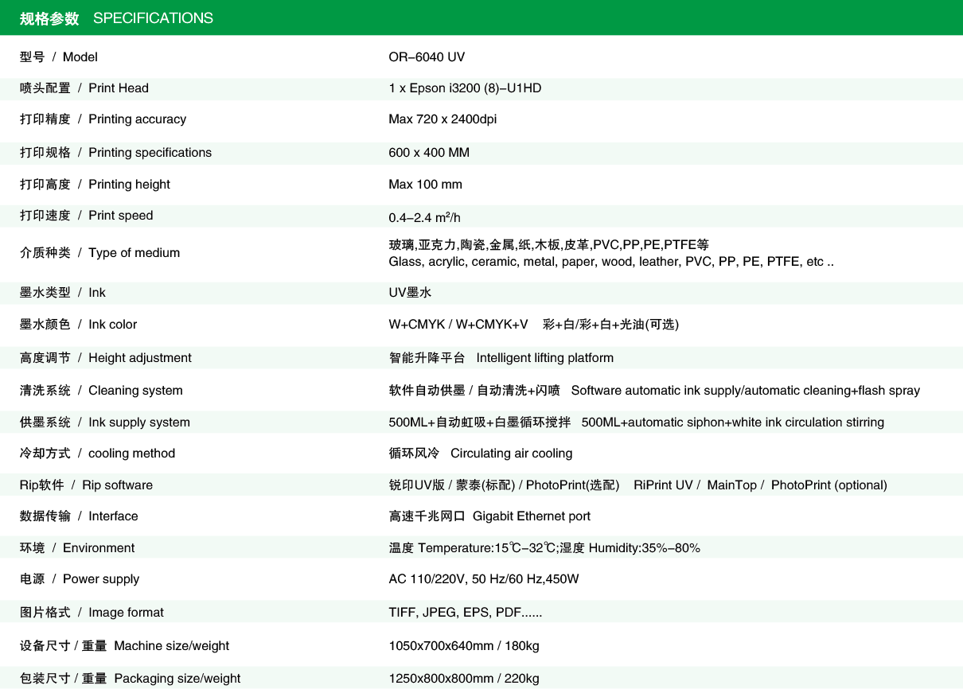Screen dimensions: 963x693
Task: Click value 1250x800x800mm / 220kg
Action: point(464,679)
